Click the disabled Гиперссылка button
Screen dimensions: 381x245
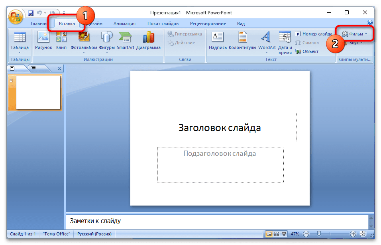point(185,34)
